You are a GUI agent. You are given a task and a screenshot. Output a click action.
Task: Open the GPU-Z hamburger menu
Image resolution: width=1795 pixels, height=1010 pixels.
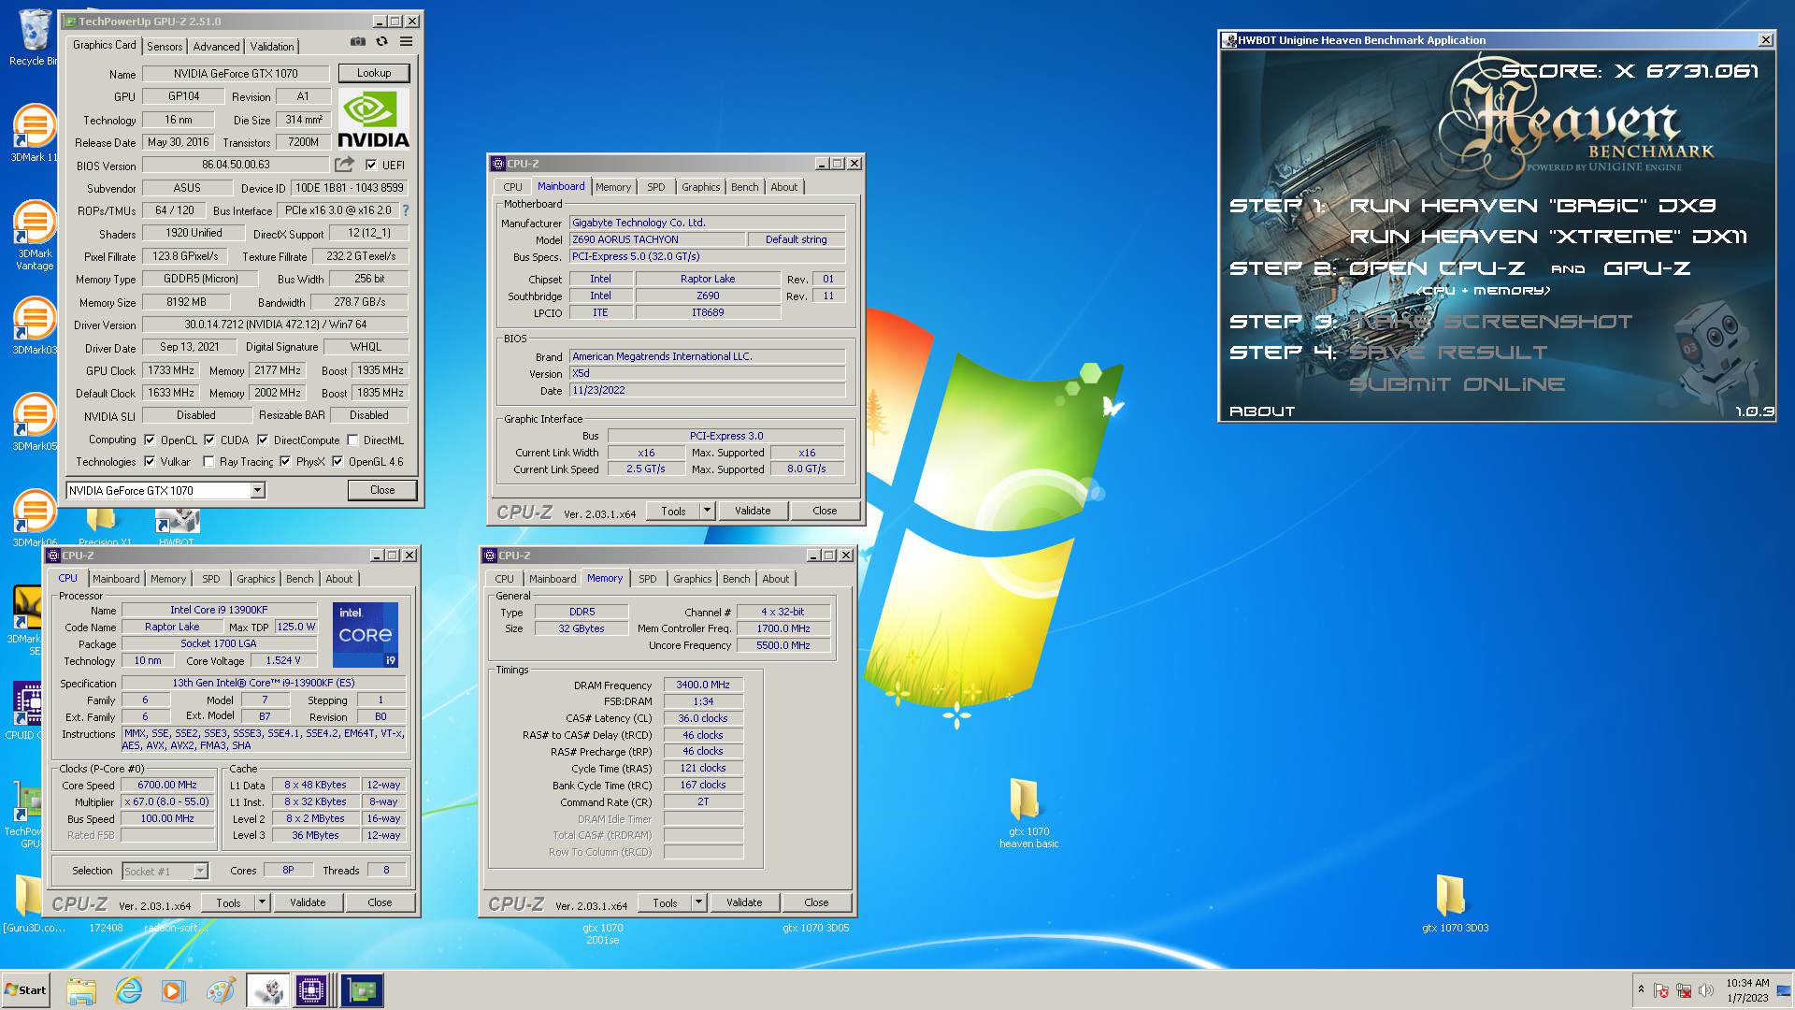[406, 42]
